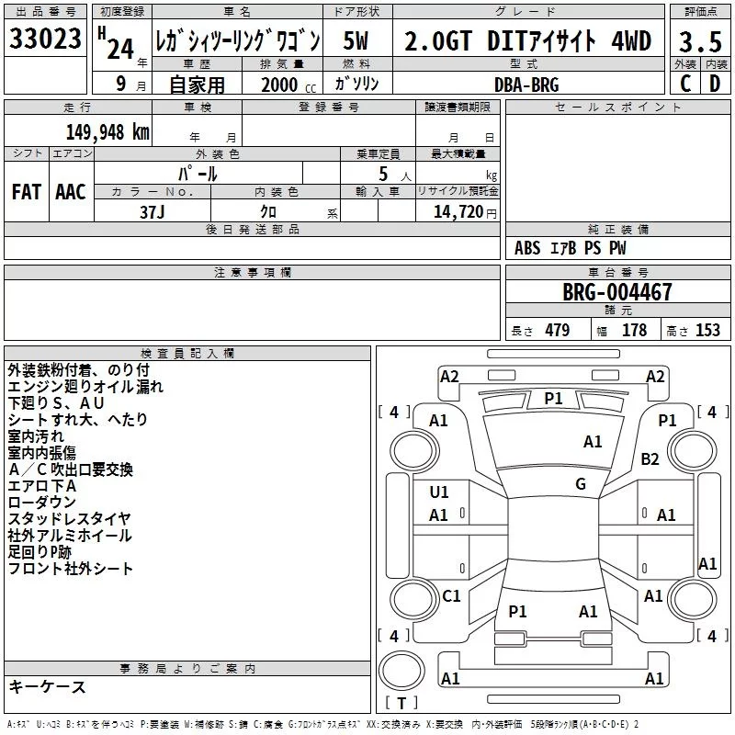Click note エンジン廻りオイル漏れ
This screenshot has height=735, width=735.
click(85, 387)
